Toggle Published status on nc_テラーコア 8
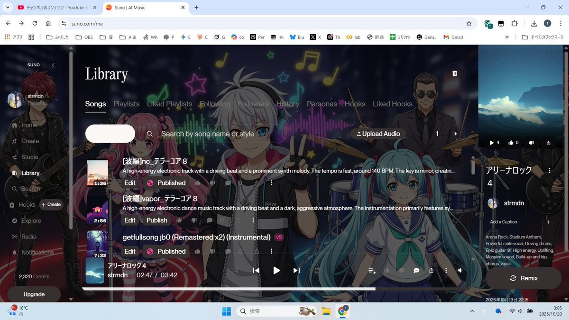 [x=166, y=183]
